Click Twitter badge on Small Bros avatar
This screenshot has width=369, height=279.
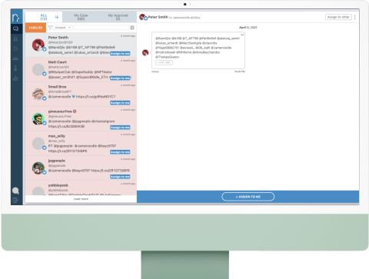pos(45,98)
